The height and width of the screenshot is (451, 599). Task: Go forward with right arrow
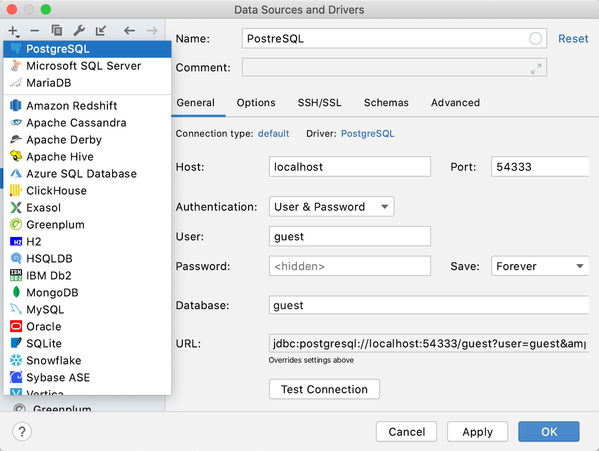[x=152, y=31]
